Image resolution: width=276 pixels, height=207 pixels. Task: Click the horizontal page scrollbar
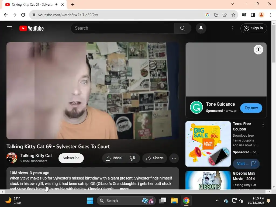pyautogui.click(x=135, y=192)
